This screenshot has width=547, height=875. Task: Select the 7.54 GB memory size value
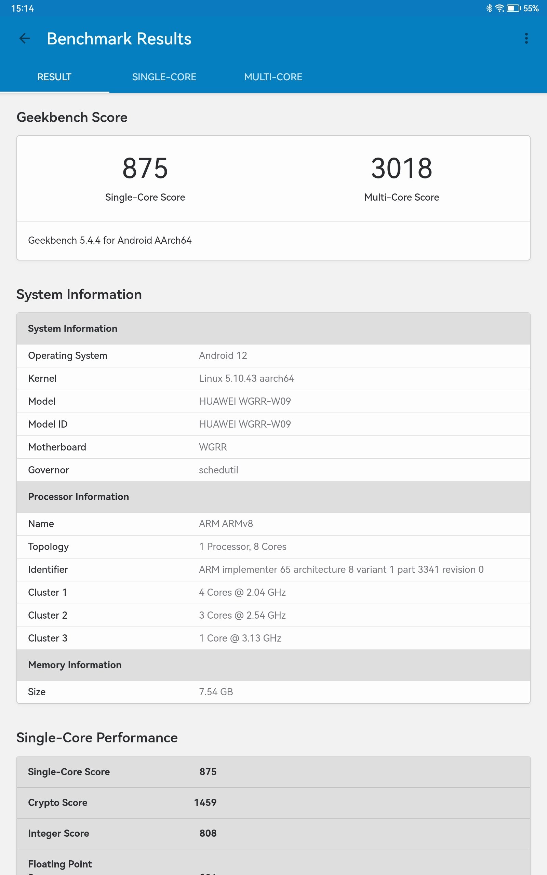click(x=216, y=692)
